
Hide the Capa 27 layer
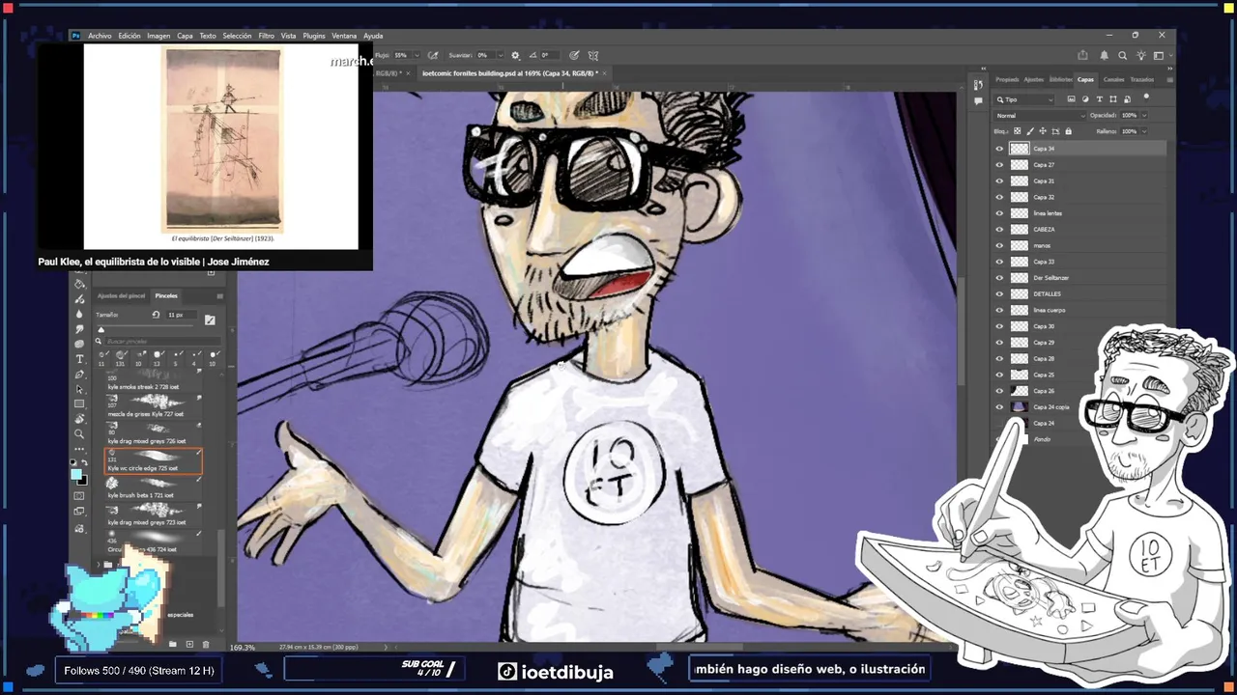[x=999, y=165]
